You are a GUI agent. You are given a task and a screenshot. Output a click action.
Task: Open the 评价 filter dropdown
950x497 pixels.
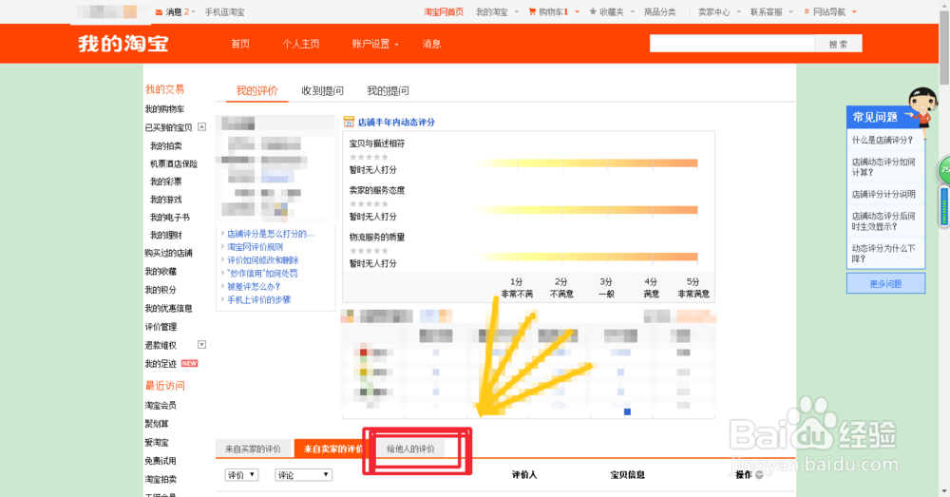[241, 475]
